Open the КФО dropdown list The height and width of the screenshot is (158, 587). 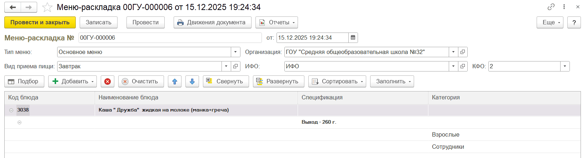click(x=565, y=66)
